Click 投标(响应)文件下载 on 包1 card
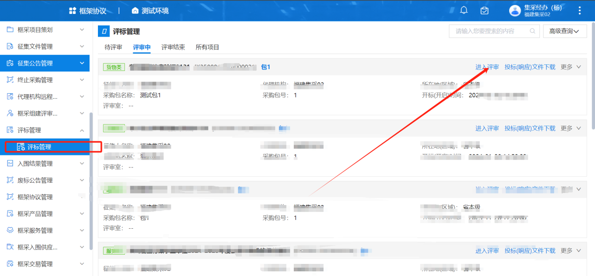 pyautogui.click(x=530, y=67)
